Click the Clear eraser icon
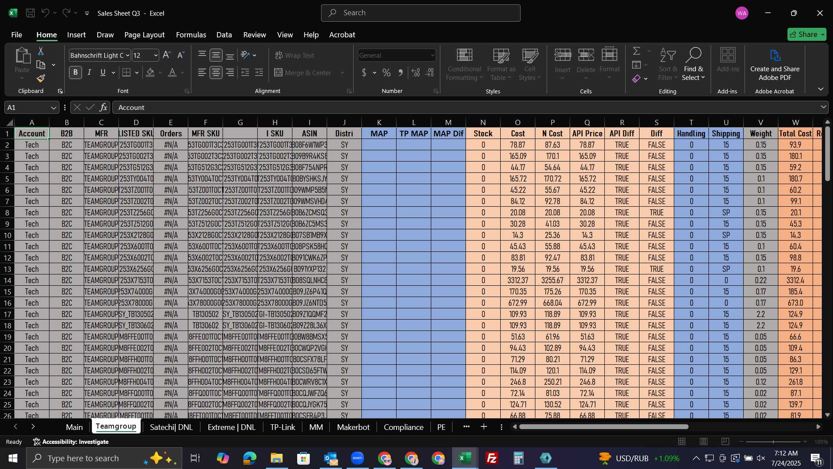 click(x=636, y=79)
